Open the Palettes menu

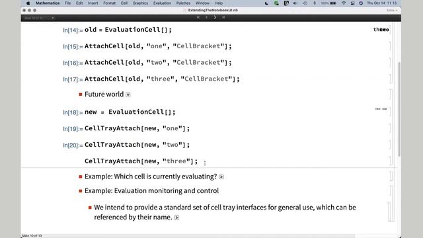tap(183, 3)
